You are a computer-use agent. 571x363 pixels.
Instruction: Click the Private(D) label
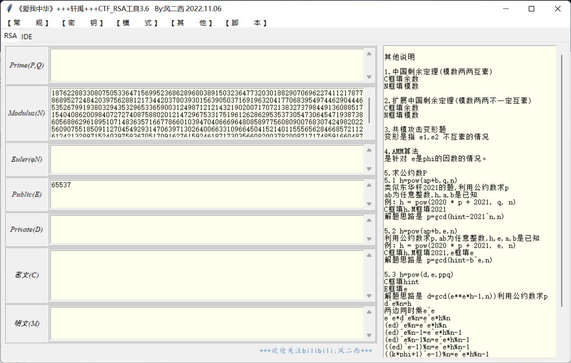coord(27,230)
